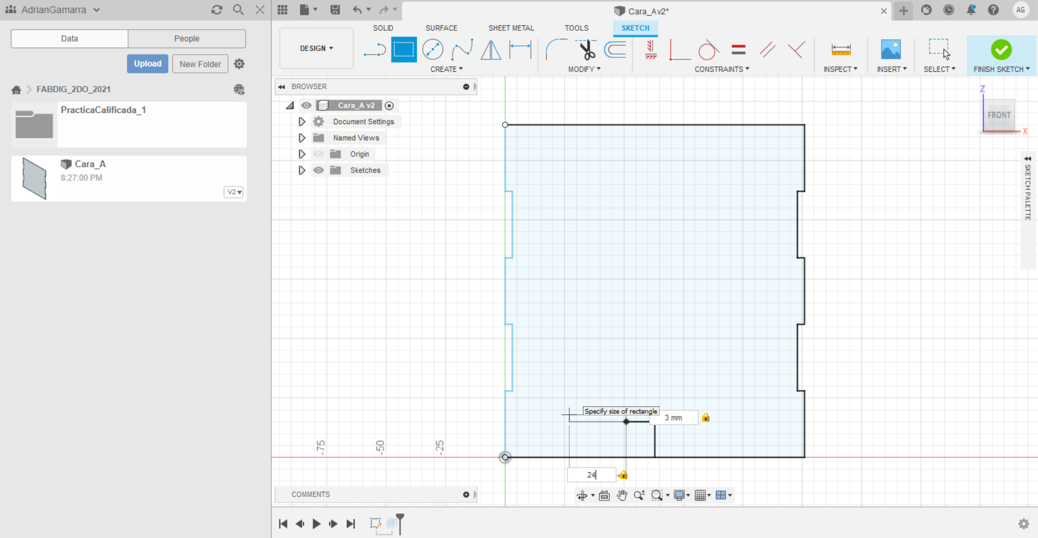The image size is (1038, 538).
Task: Select the Fillet tool
Action: click(556, 50)
